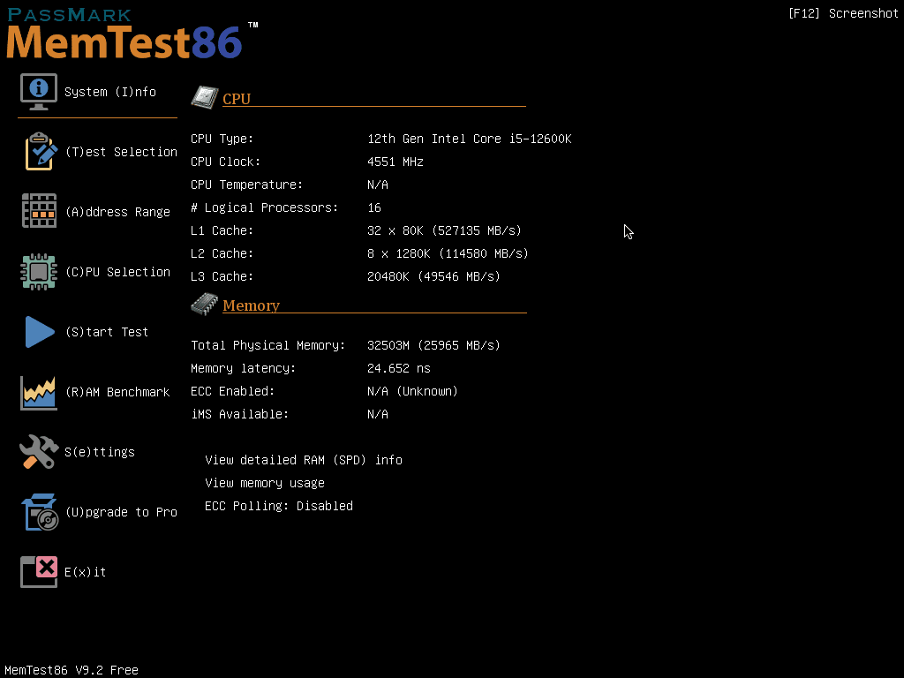Select the Upgrade to Pro box icon

(x=40, y=512)
